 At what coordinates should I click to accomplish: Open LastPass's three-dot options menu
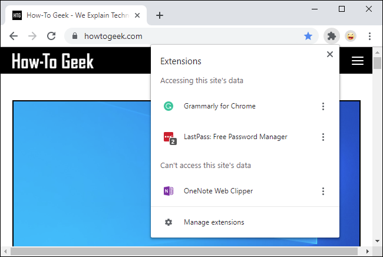coord(323,137)
